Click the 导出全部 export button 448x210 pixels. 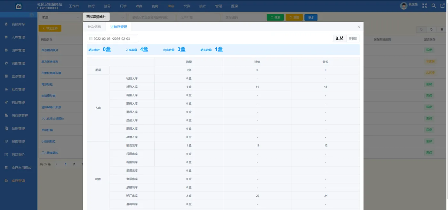tap(50, 28)
